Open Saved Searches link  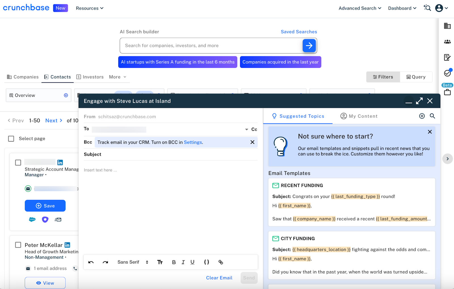[x=299, y=32]
